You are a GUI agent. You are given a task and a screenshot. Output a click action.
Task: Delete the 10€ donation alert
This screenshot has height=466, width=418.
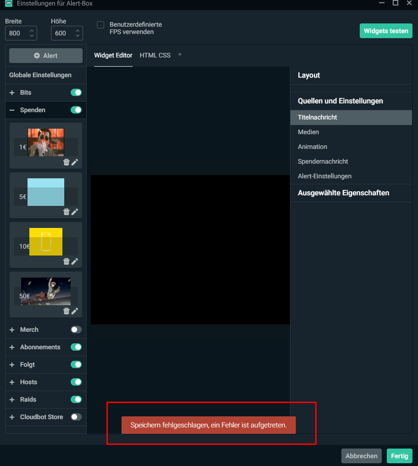pyautogui.click(x=66, y=261)
